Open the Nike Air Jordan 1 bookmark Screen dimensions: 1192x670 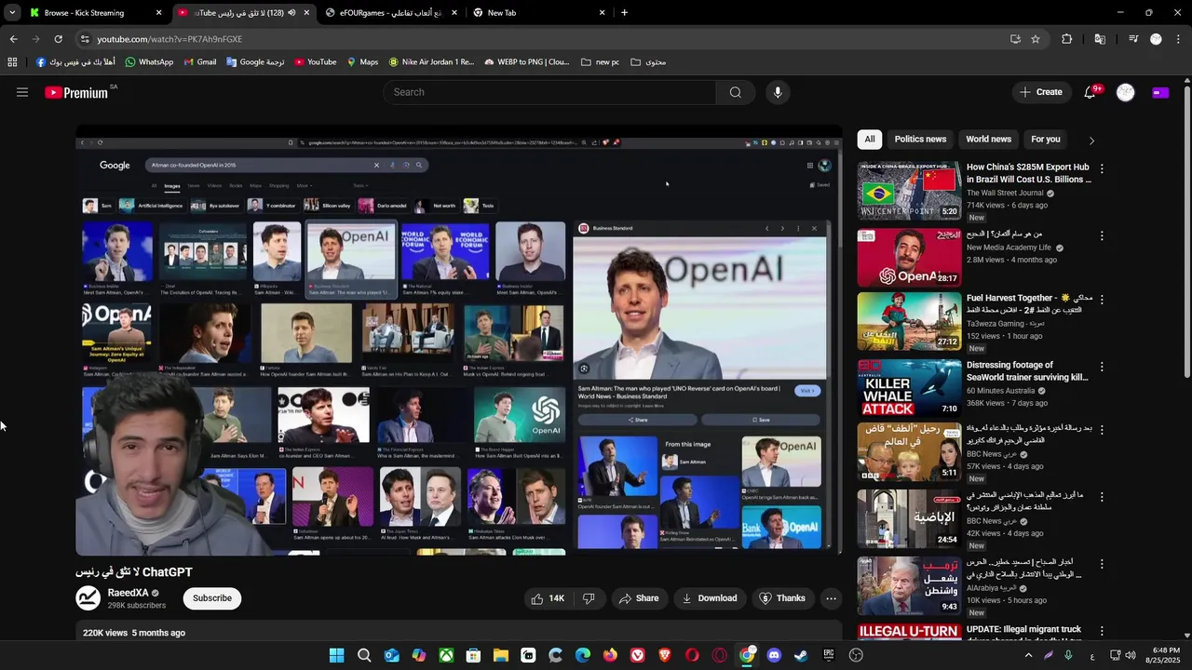[431, 62]
